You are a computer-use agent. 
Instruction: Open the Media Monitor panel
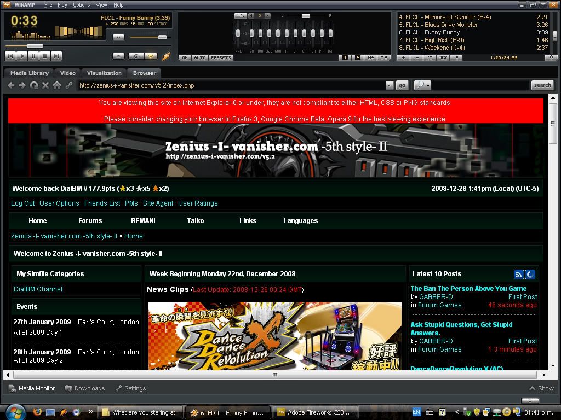coord(31,388)
